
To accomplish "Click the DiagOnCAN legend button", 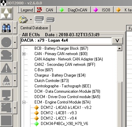I will [x=74, y=10].
